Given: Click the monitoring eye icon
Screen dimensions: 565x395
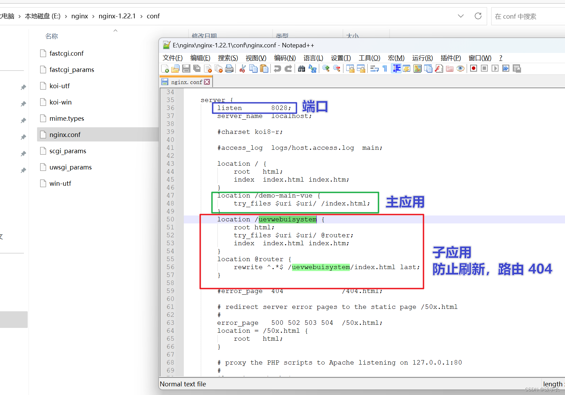Looking at the screenshot, I should tap(460, 68).
